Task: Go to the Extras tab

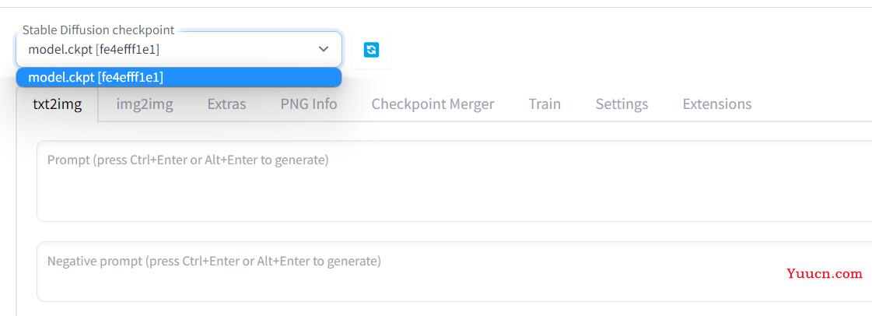Action: [227, 104]
